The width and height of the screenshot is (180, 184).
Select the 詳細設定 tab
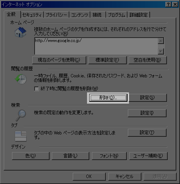click(139, 15)
